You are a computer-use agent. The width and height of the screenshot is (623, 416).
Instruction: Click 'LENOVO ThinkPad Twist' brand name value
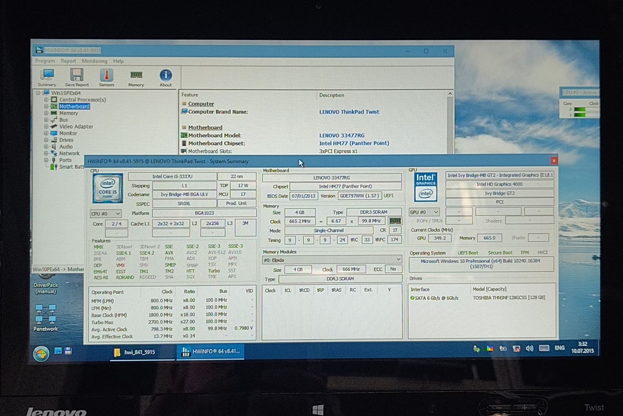[349, 112]
